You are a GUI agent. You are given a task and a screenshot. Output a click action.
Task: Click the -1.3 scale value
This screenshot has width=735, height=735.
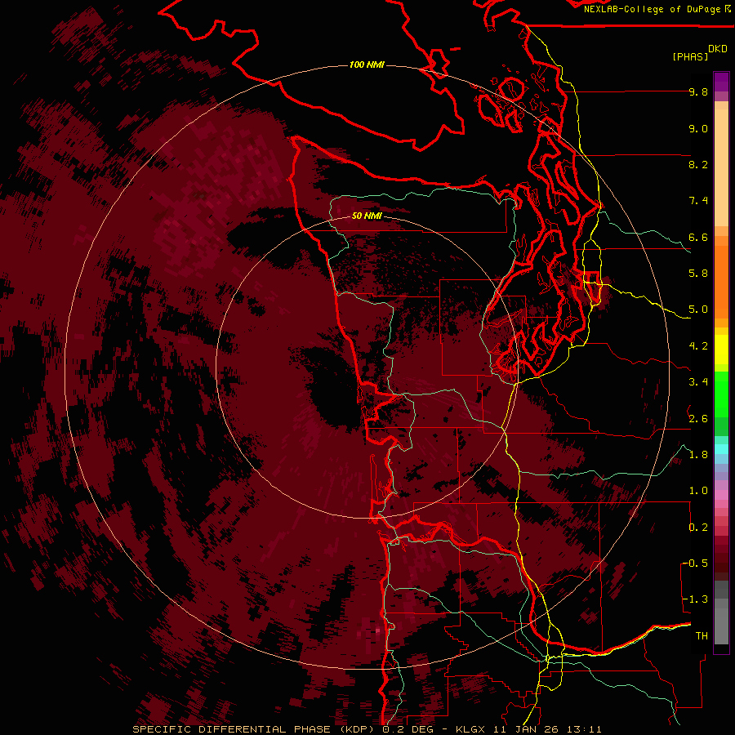[x=695, y=599]
